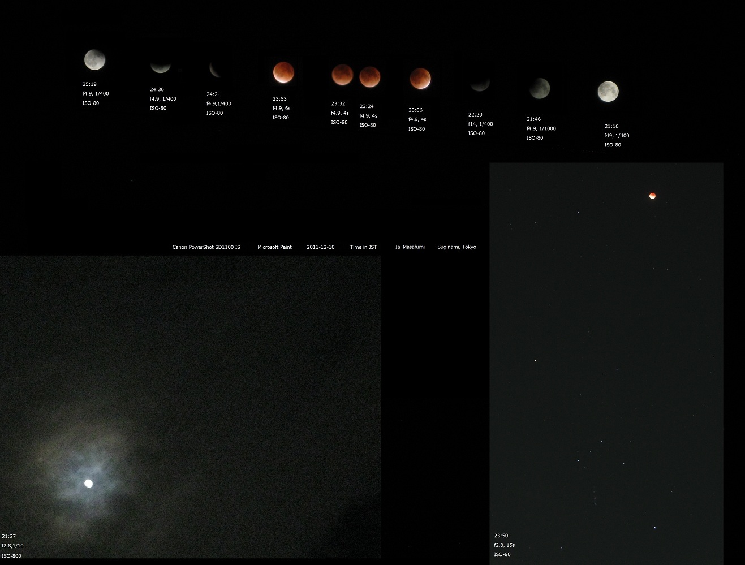Click the ISO-80 text under 25:19
Image resolution: width=745 pixels, height=565 pixels.
[x=91, y=103]
